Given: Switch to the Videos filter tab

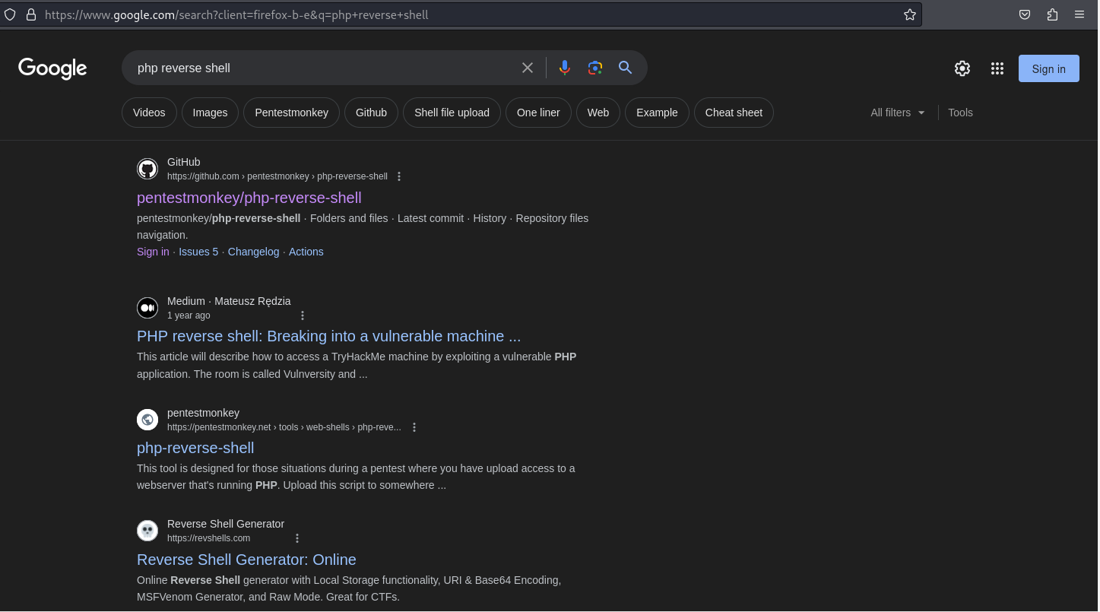Looking at the screenshot, I should pos(149,113).
